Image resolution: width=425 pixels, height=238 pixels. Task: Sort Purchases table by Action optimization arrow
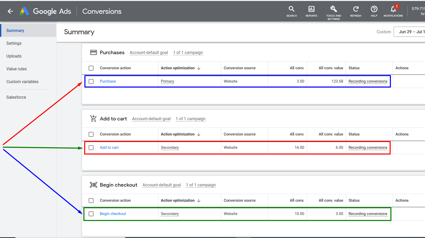[x=199, y=68]
